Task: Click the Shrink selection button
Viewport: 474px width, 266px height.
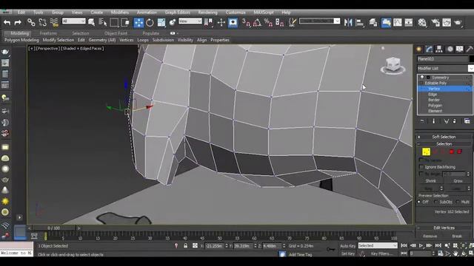Action: [x=431, y=180]
